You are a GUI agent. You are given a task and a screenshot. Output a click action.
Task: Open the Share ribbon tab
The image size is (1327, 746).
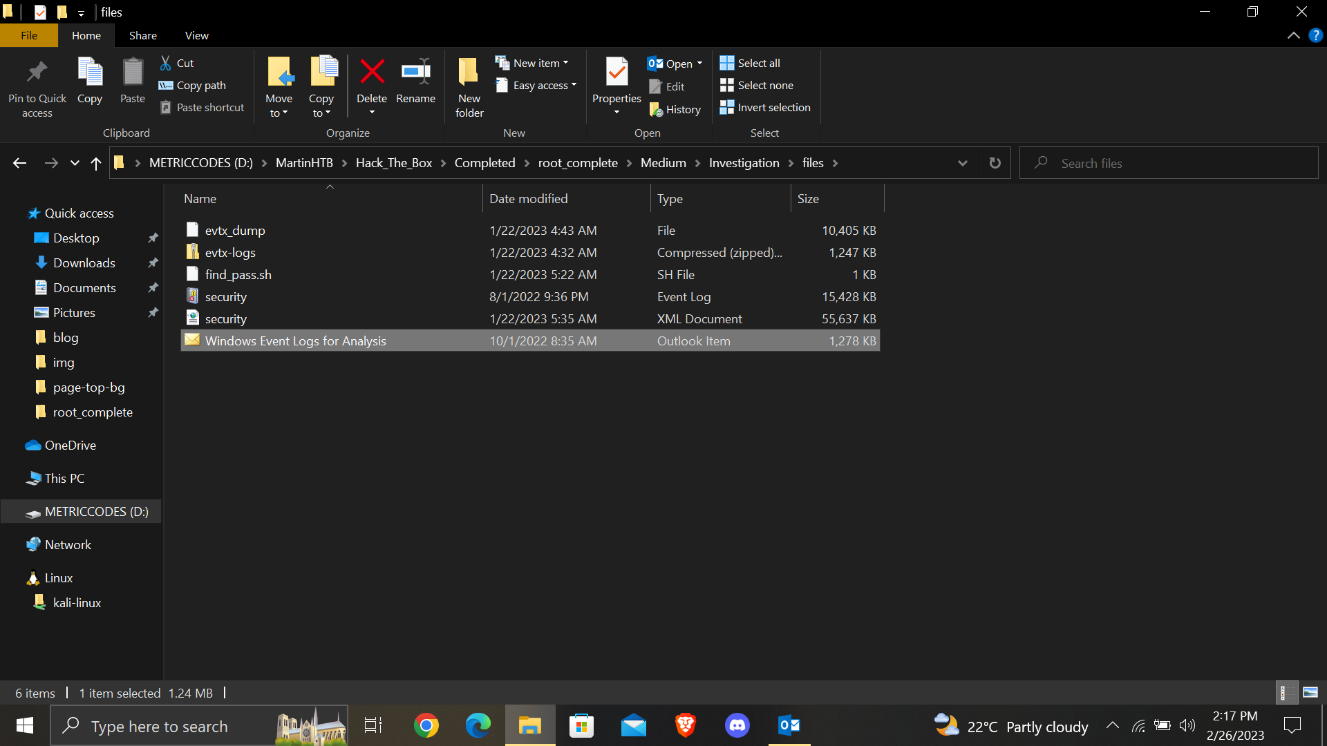(142, 35)
